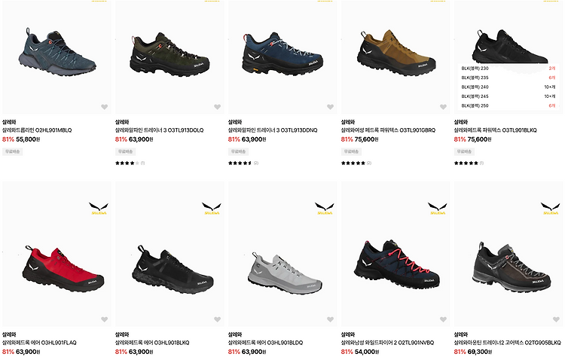This screenshot has width=565, height=357.
Task: Click heart icon on black O3HL901BLKQ shoe
Action: (217, 319)
